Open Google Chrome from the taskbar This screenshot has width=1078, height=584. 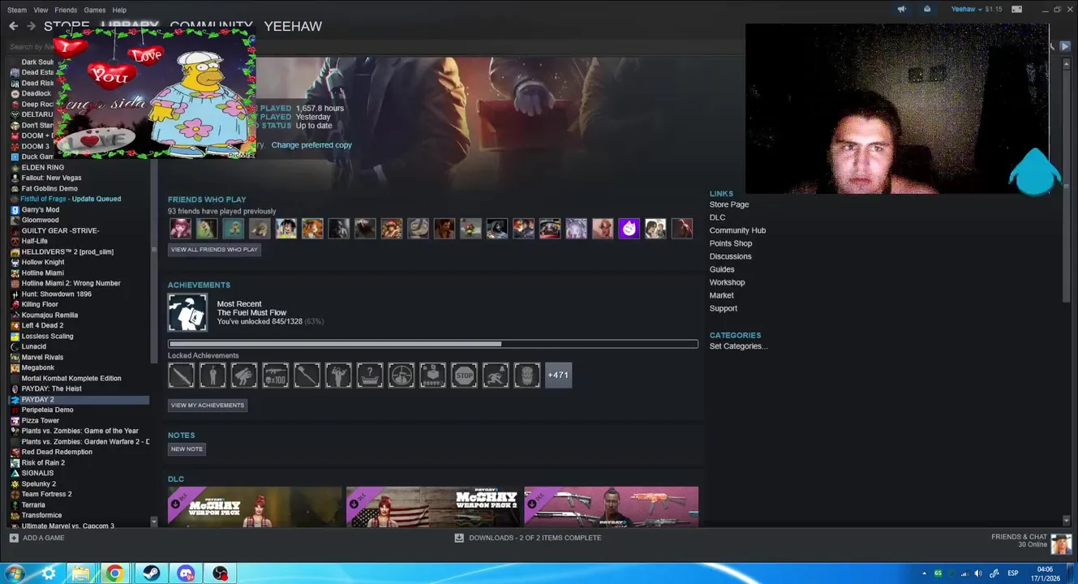tap(115, 573)
